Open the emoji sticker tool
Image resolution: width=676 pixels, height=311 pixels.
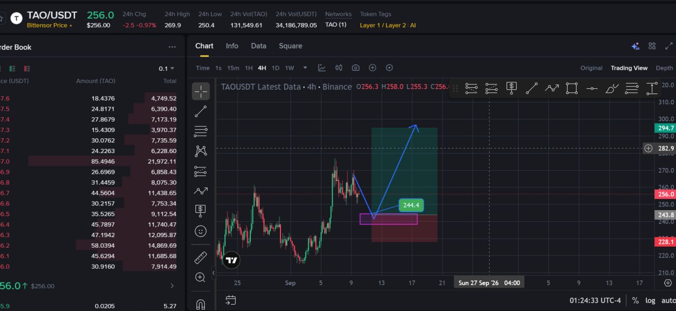click(201, 231)
